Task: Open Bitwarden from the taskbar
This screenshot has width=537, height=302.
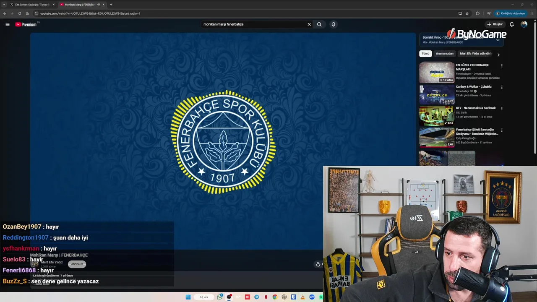Action: tap(293, 297)
